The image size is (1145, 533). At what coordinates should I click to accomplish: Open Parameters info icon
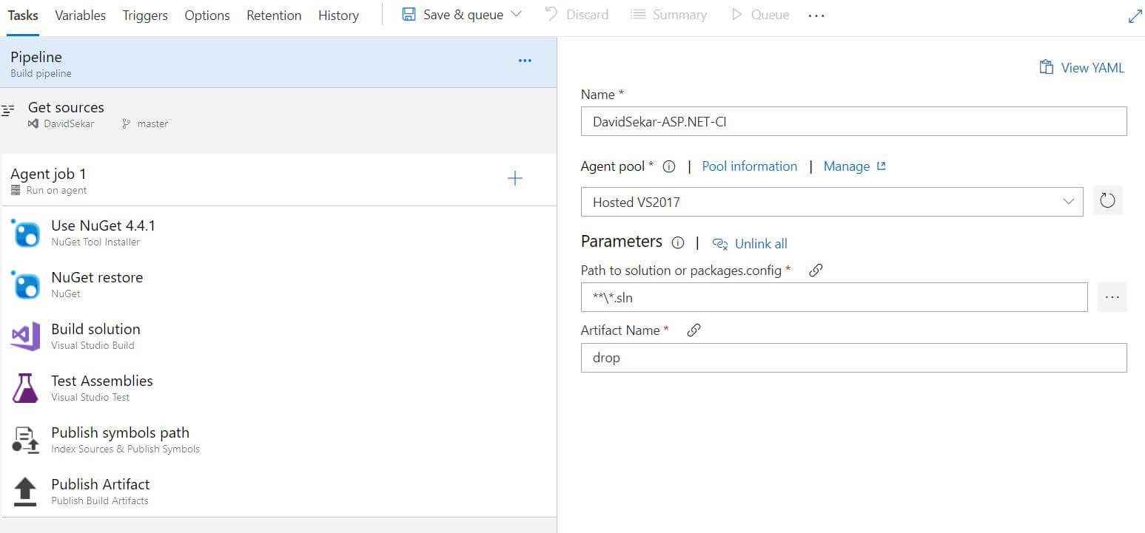pyautogui.click(x=677, y=242)
